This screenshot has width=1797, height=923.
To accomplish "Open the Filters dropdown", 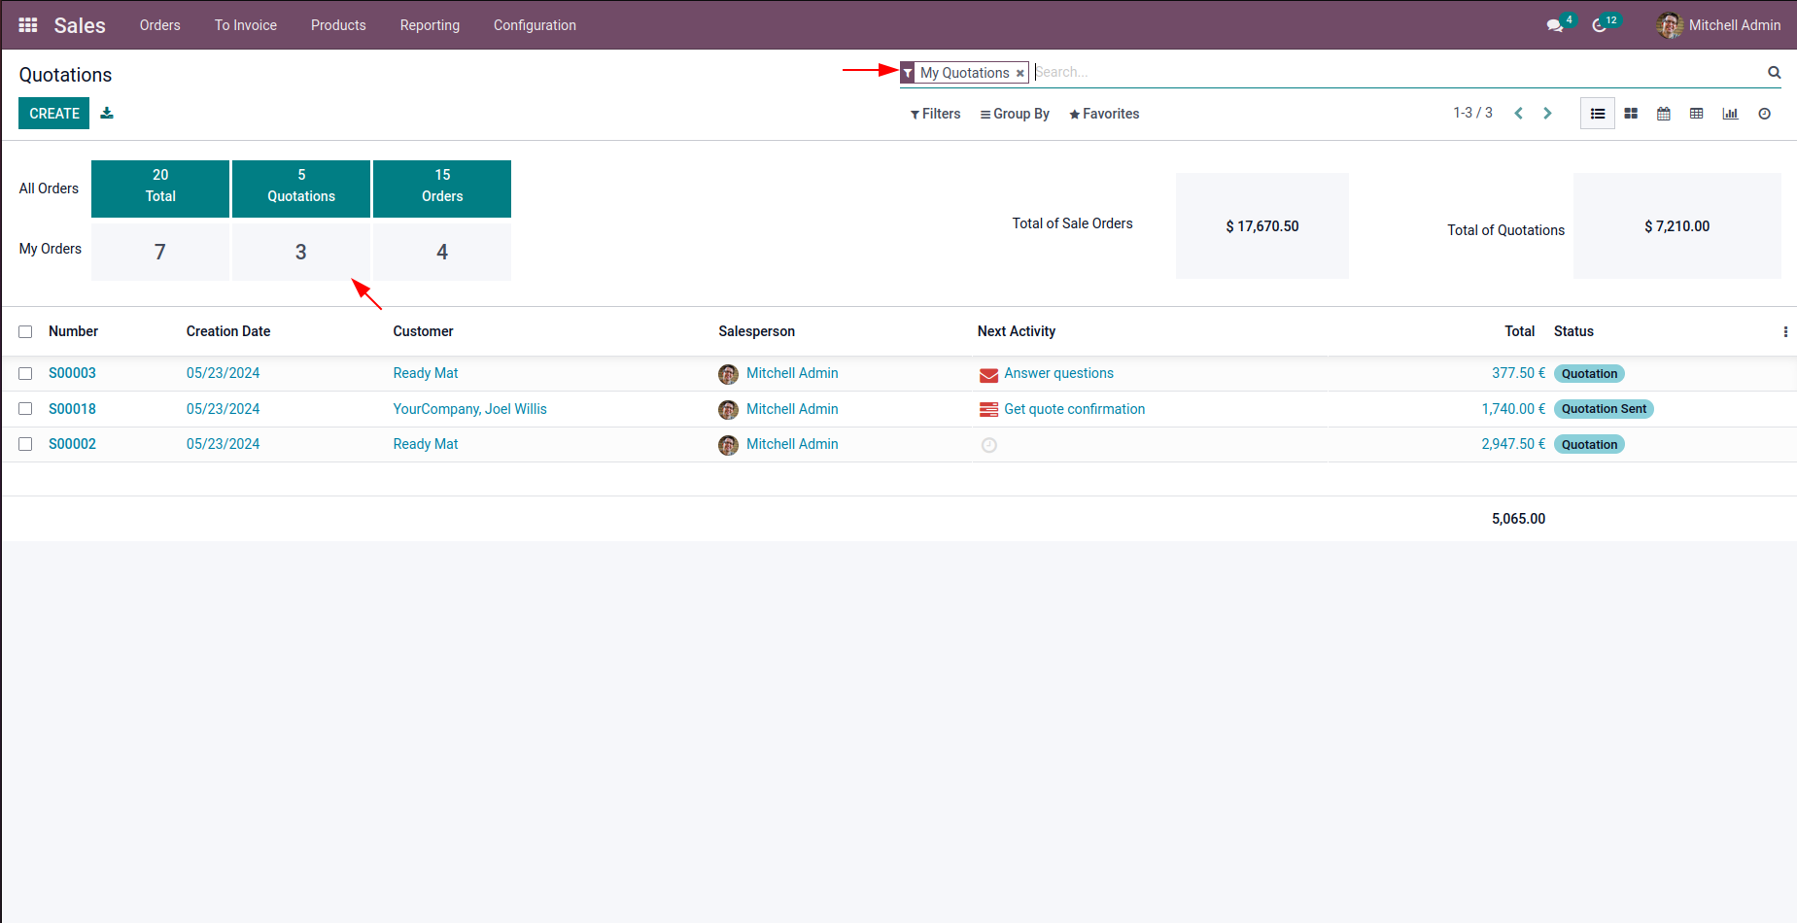I will pyautogui.click(x=935, y=114).
